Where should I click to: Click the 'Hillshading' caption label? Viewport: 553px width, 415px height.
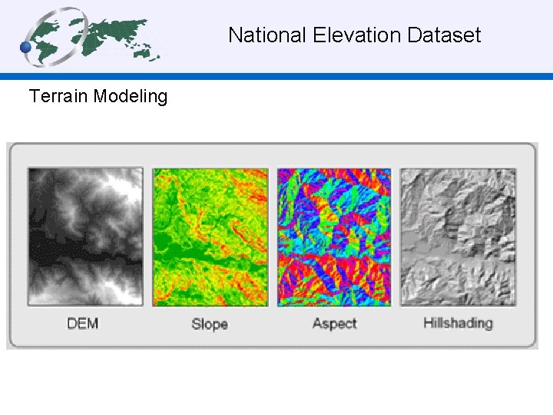coord(458,324)
